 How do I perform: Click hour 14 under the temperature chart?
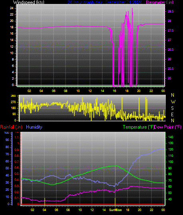104,210
